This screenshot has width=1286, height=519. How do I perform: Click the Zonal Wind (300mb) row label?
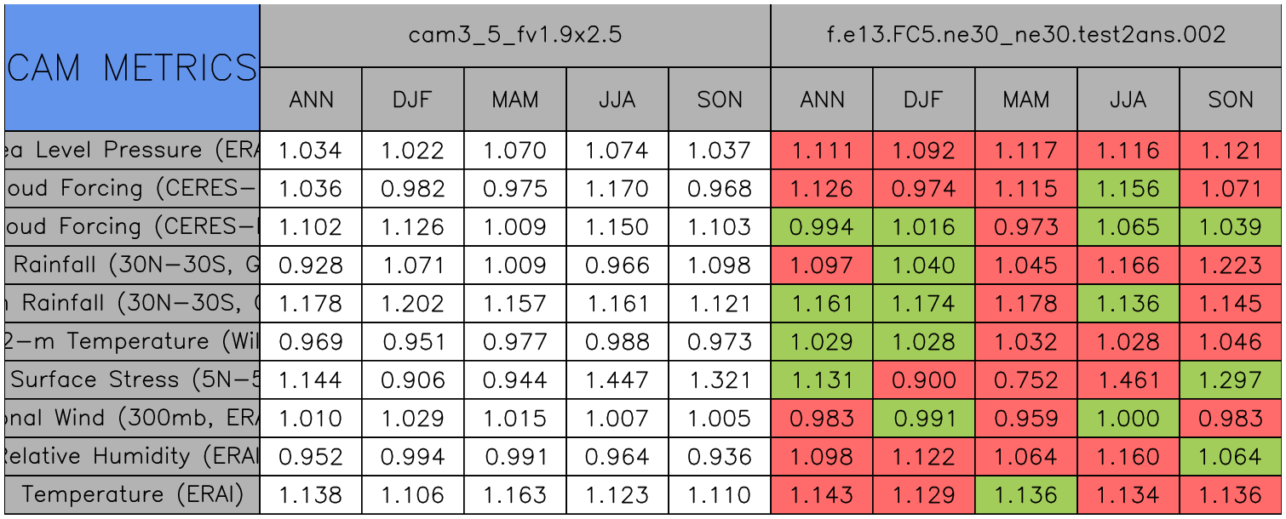coord(132,419)
